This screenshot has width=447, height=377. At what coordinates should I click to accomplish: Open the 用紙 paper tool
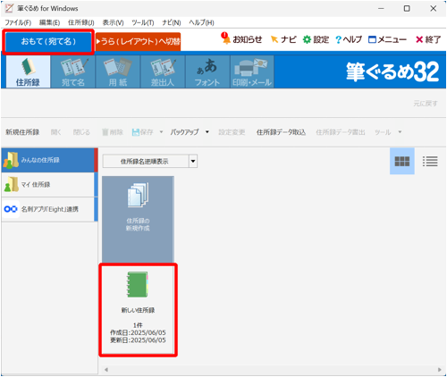pyautogui.click(x=118, y=71)
